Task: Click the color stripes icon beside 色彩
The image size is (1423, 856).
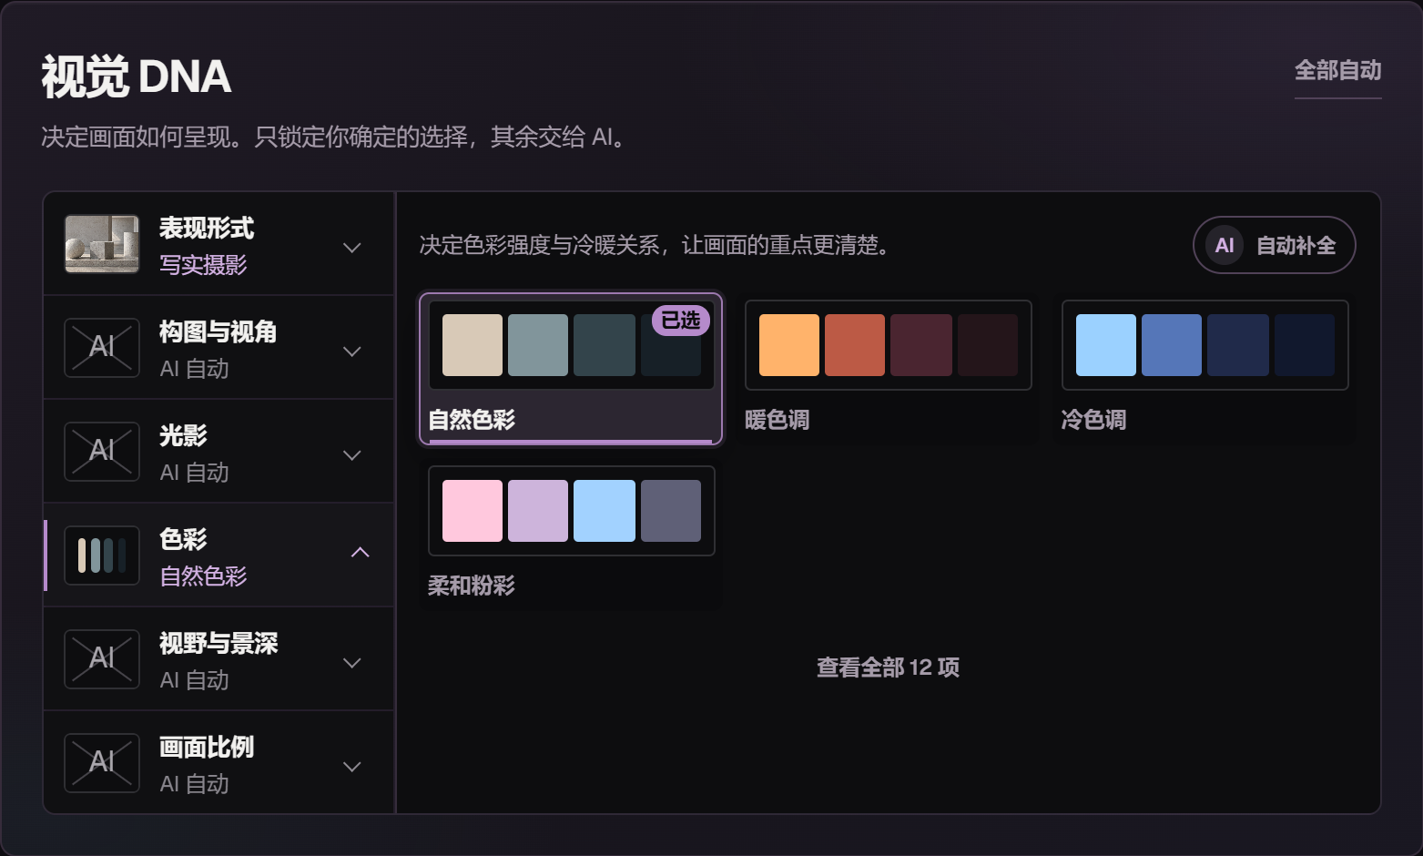Action: [x=102, y=555]
